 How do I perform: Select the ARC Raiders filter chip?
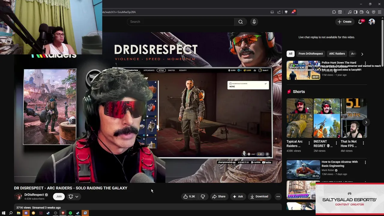(x=337, y=54)
